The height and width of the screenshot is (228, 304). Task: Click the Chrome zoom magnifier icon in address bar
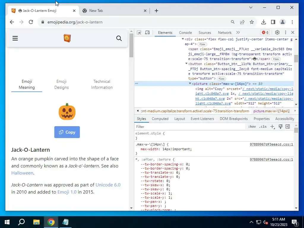pyautogui.click(x=233, y=22)
